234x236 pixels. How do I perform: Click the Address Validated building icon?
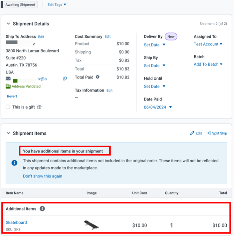pos(8,86)
